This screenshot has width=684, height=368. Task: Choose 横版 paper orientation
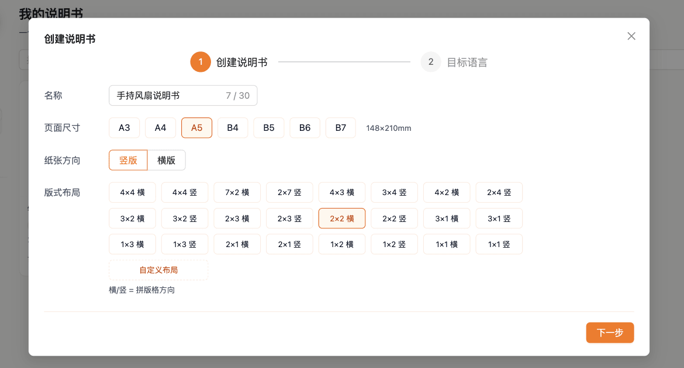(x=166, y=160)
